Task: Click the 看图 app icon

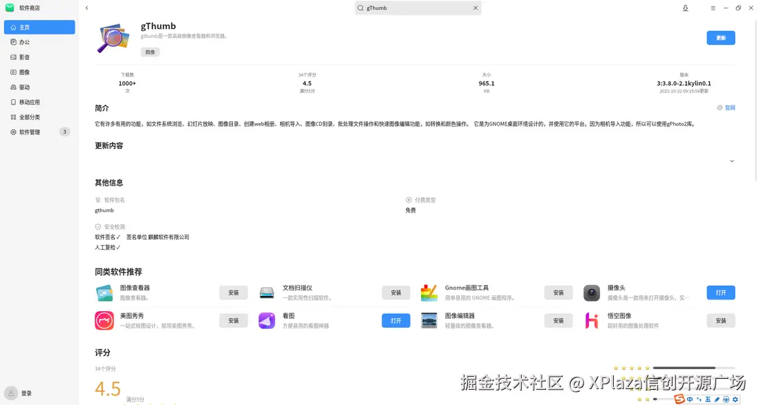Action: coord(267,320)
